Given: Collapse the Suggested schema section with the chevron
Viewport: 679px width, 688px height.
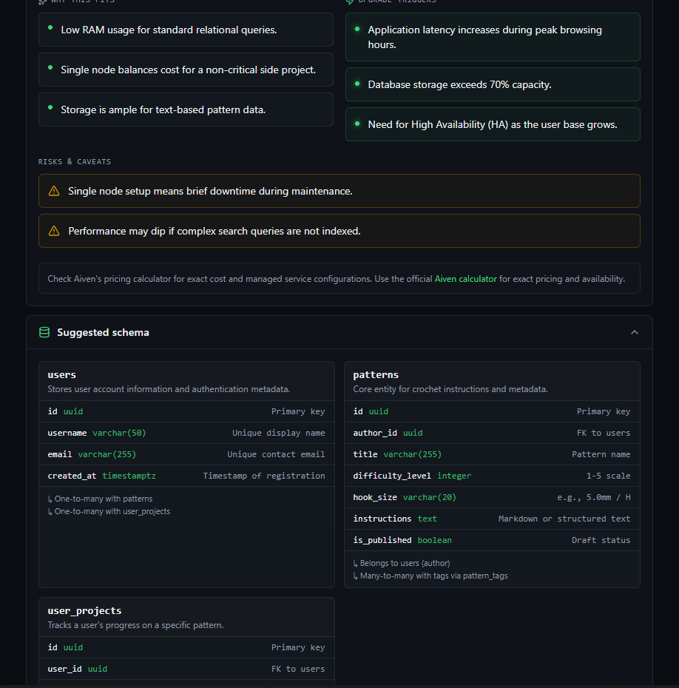Looking at the screenshot, I should 635,333.
